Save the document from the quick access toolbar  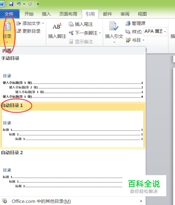pyautogui.click(x=11, y=4)
